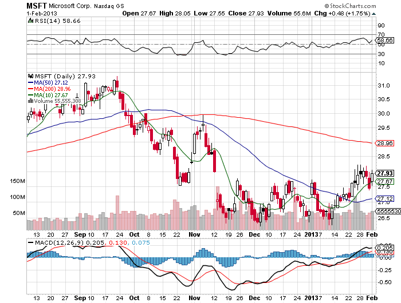Click the Feb label on price chart axis
Viewport: 401px width, 303px height.
(x=372, y=234)
